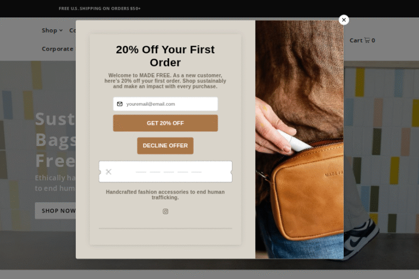Click the shopping cart icon

pyautogui.click(x=367, y=40)
